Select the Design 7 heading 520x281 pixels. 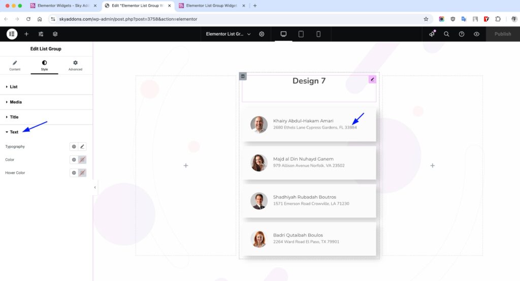(309, 81)
